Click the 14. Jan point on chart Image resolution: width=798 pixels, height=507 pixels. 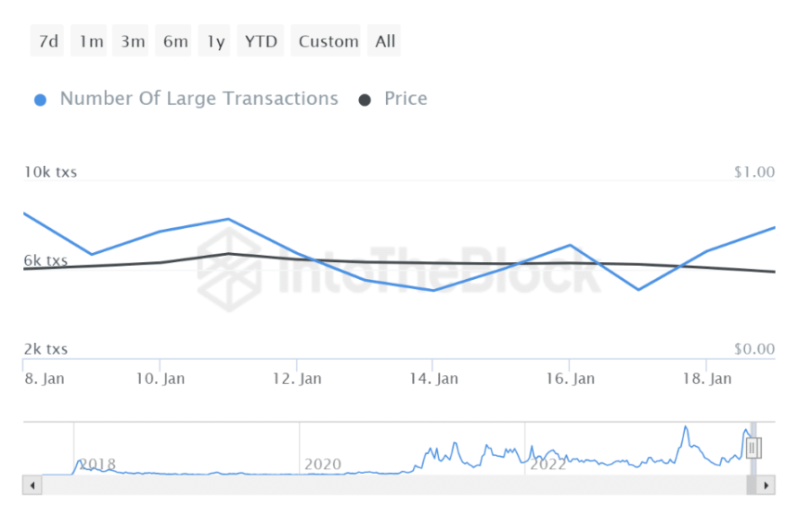pyautogui.click(x=433, y=290)
